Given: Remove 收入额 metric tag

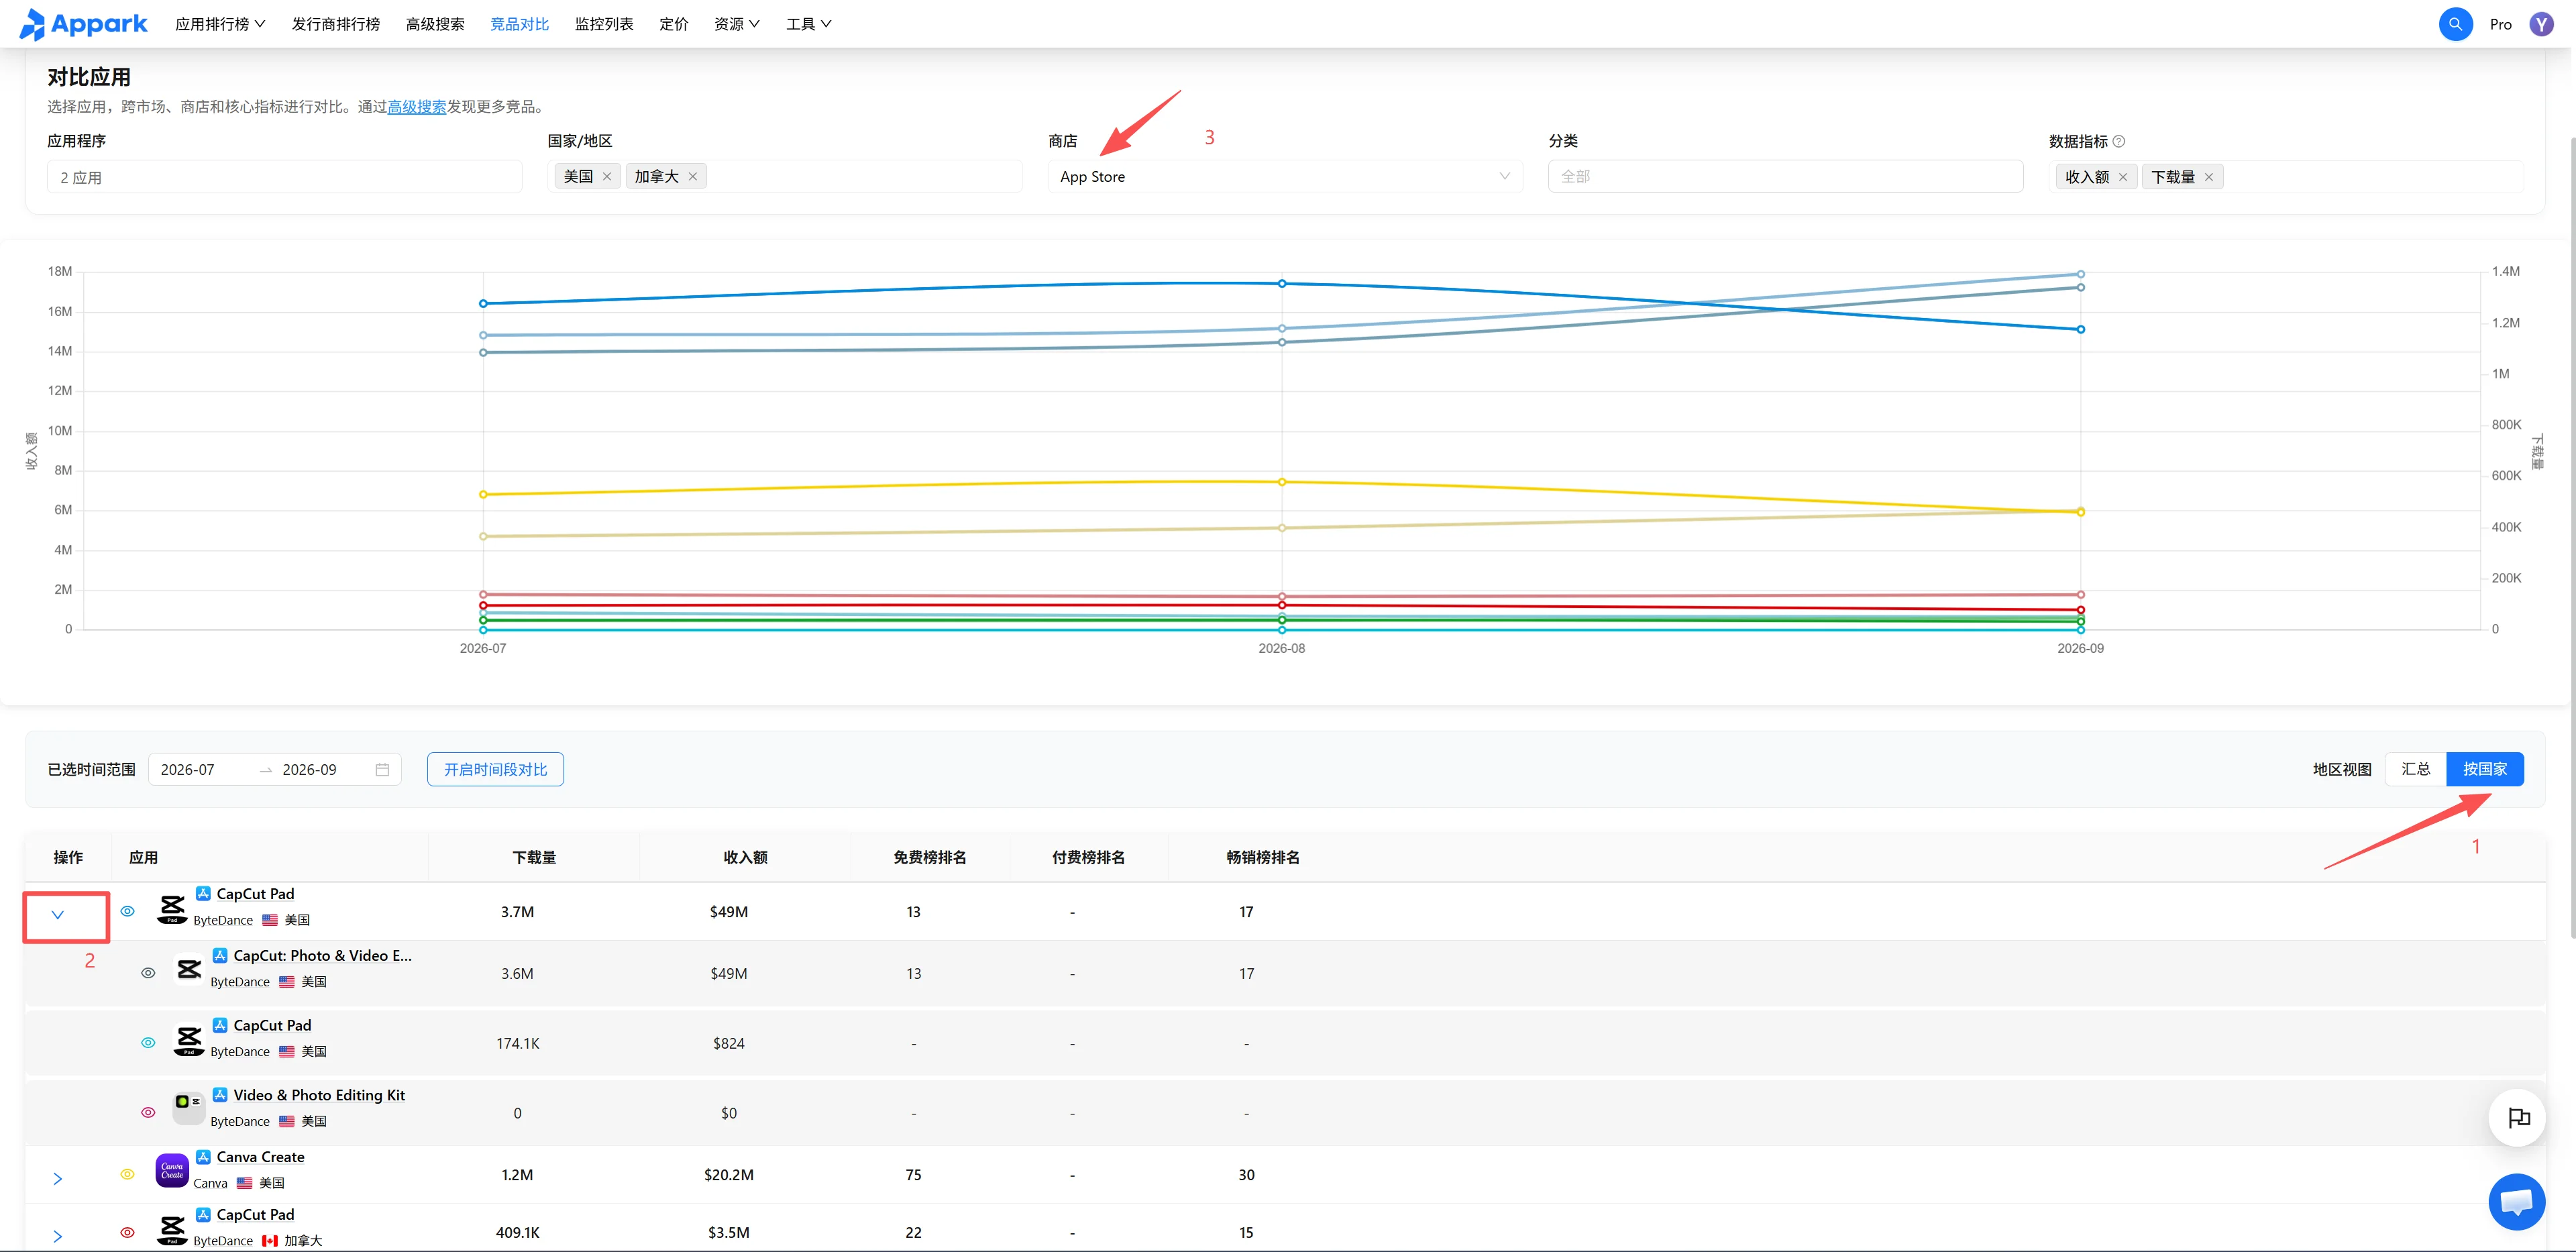Looking at the screenshot, I should (x=2122, y=177).
